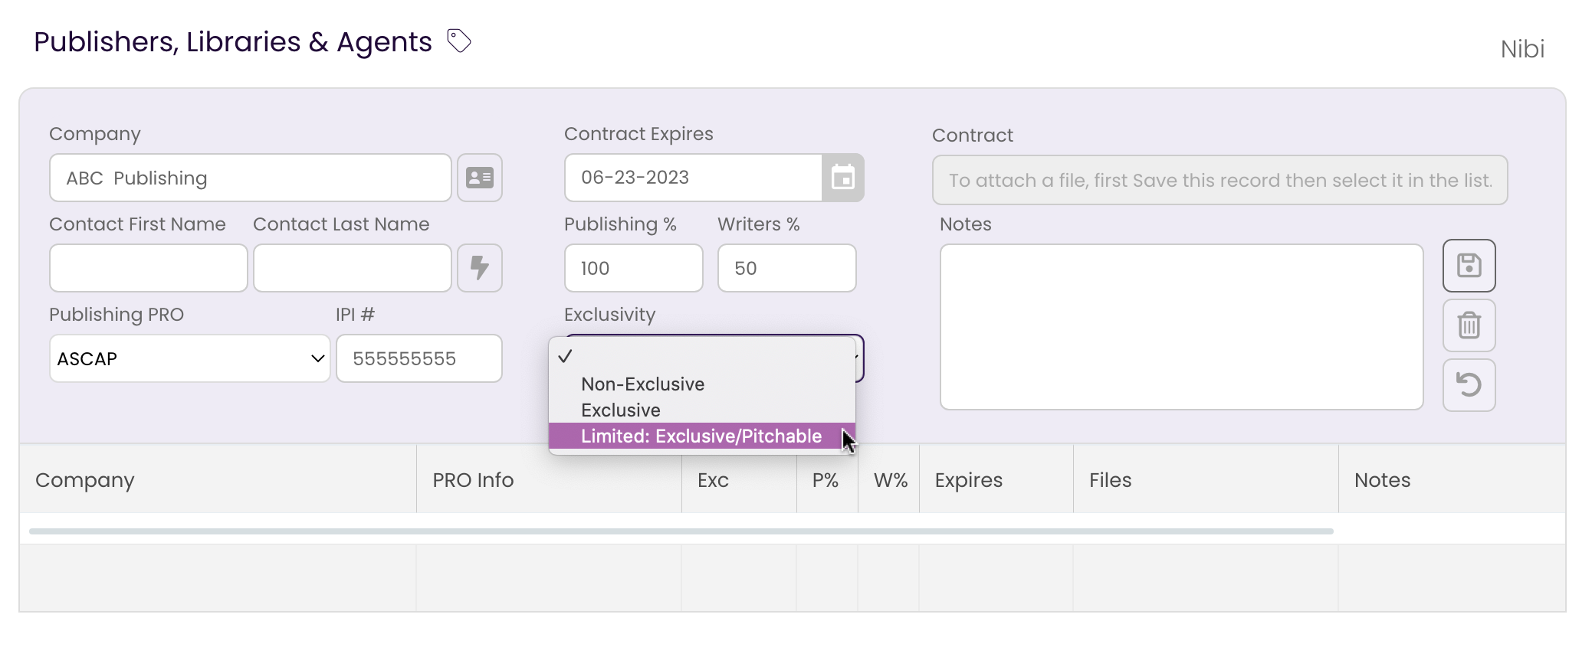
Task: Click the lightning bolt contact button
Action: (480, 268)
